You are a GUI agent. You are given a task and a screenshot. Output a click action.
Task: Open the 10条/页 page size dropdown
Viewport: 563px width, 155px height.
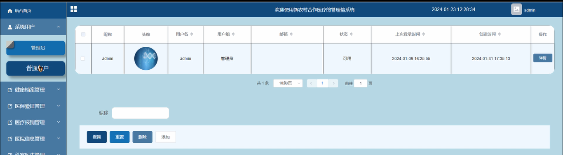click(288, 83)
